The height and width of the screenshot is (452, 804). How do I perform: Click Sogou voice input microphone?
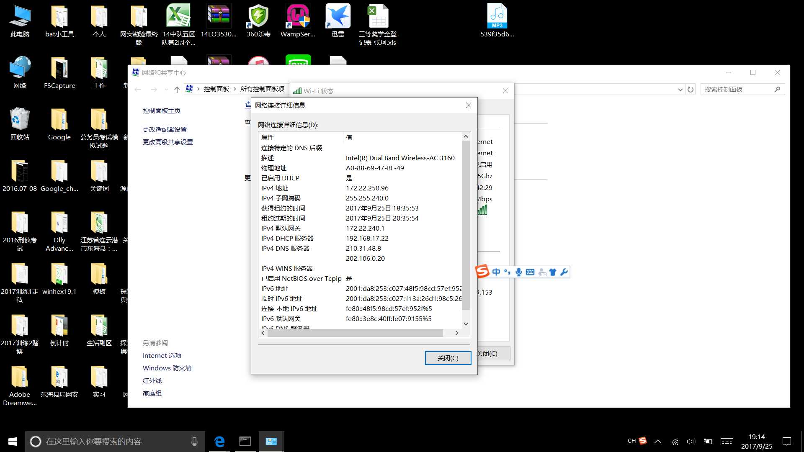[519, 272]
